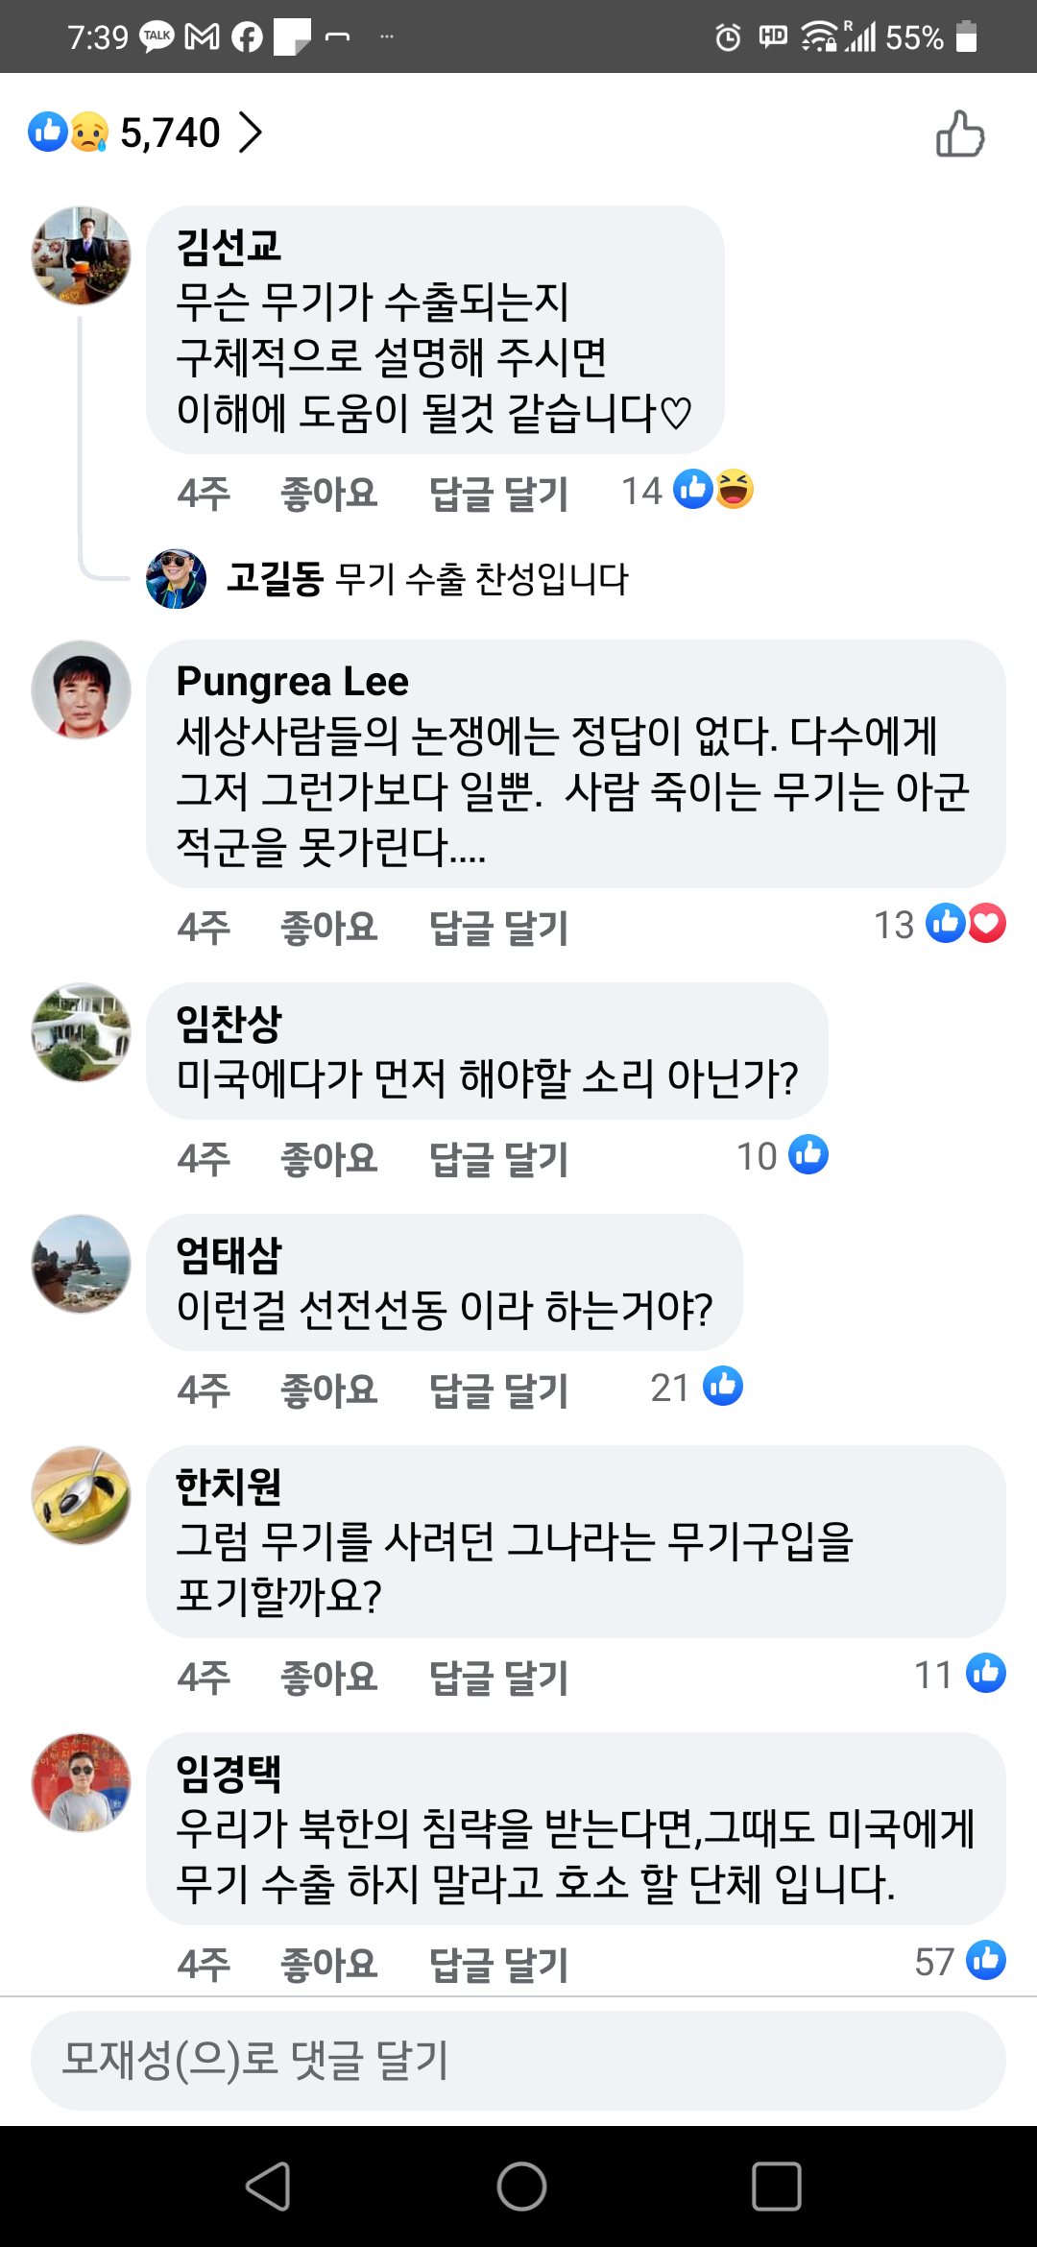Focus the 모재성 comment input field
Image resolution: width=1037 pixels, height=2247 pixels.
(518, 2061)
